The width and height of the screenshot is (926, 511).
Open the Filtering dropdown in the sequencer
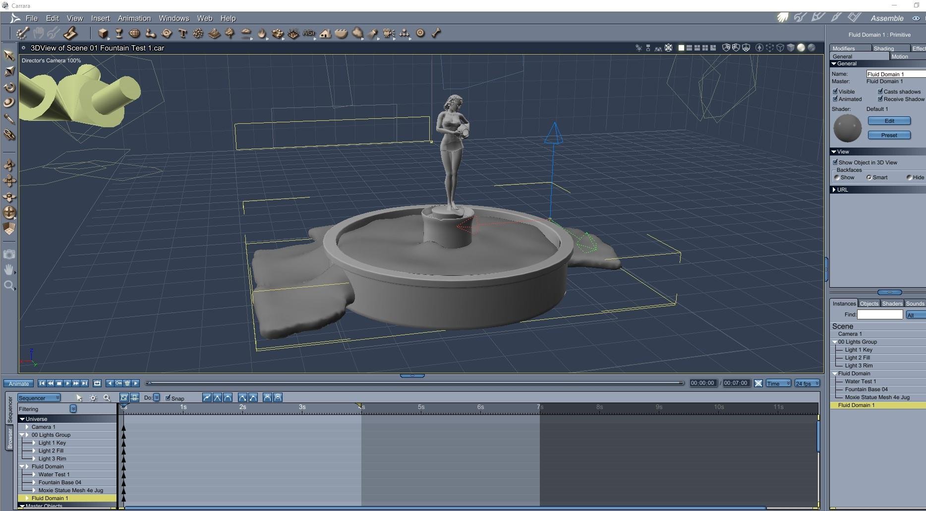click(x=73, y=409)
